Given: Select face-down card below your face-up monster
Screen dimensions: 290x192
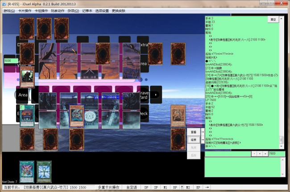Looking at the screenshot, I should pos(77,139).
